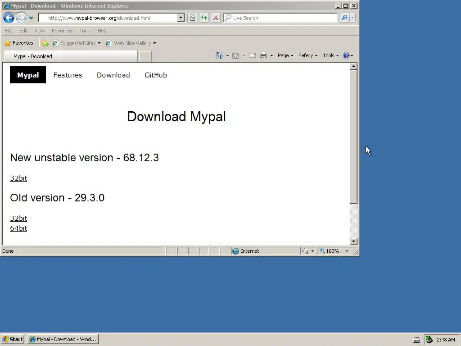Download 32bit old version 29.3.0

tap(18, 219)
